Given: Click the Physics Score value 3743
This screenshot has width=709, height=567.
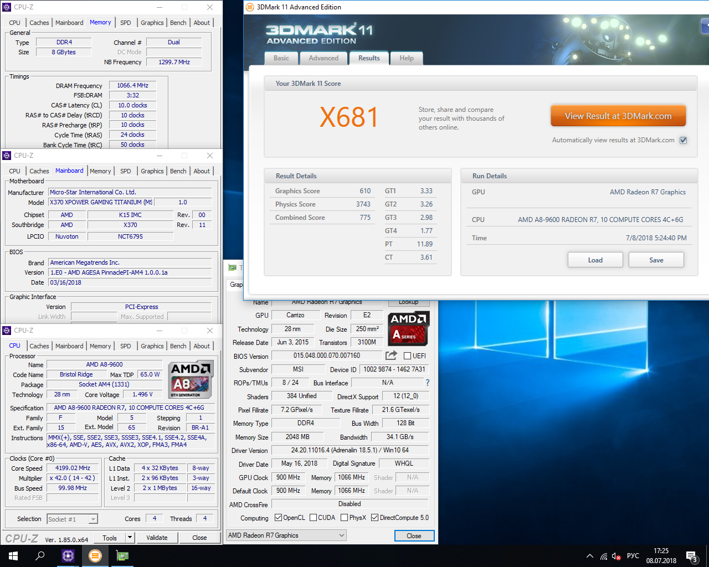Looking at the screenshot, I should [x=363, y=204].
